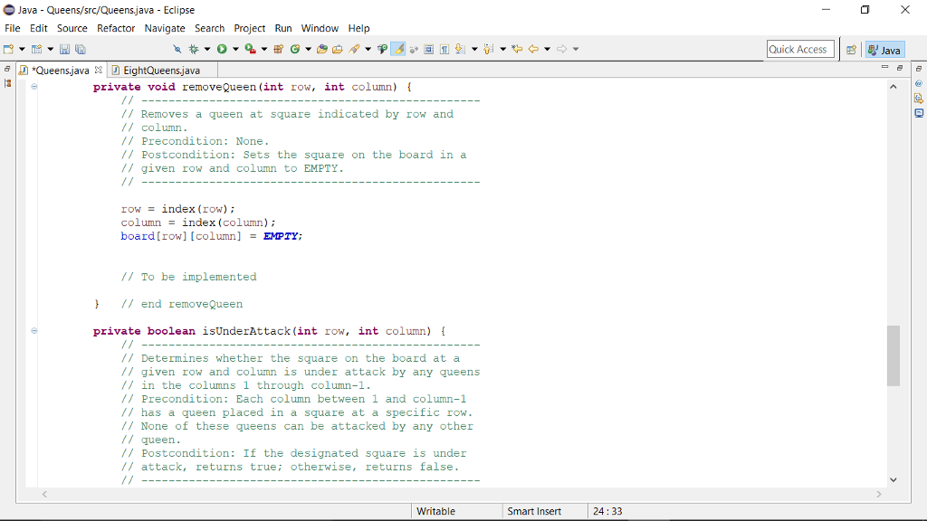This screenshot has height=521, width=927.
Task: Click the New Java Package icon
Action: (x=279, y=49)
